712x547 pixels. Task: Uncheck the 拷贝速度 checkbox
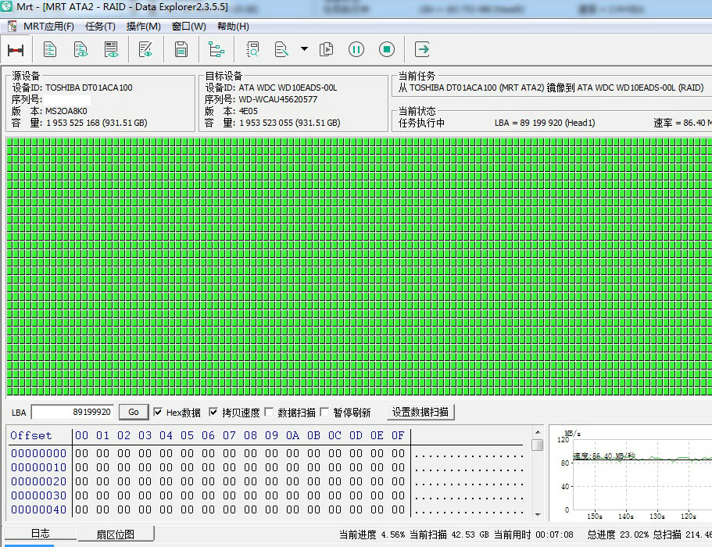point(213,412)
